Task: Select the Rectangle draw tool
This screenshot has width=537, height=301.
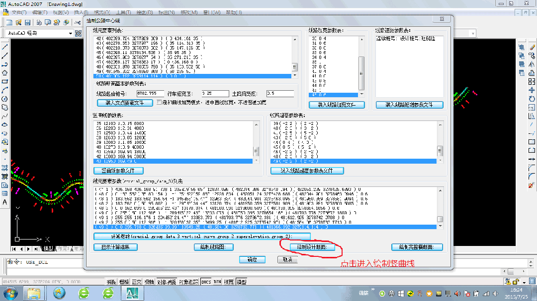Action: 5,81
